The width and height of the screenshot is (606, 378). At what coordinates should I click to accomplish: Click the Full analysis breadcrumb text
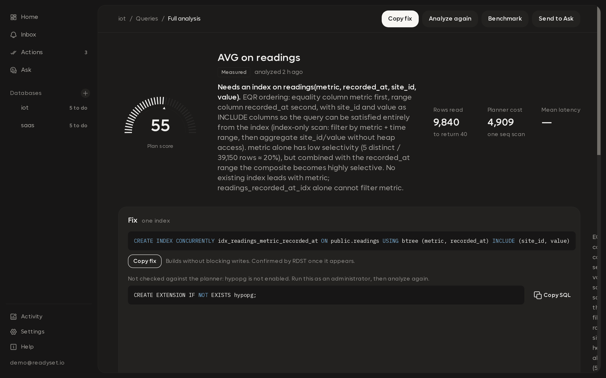coord(184,19)
